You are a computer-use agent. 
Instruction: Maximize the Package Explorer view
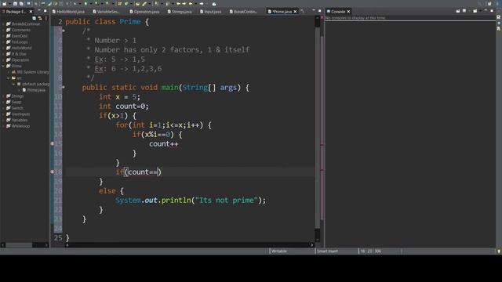45,11
